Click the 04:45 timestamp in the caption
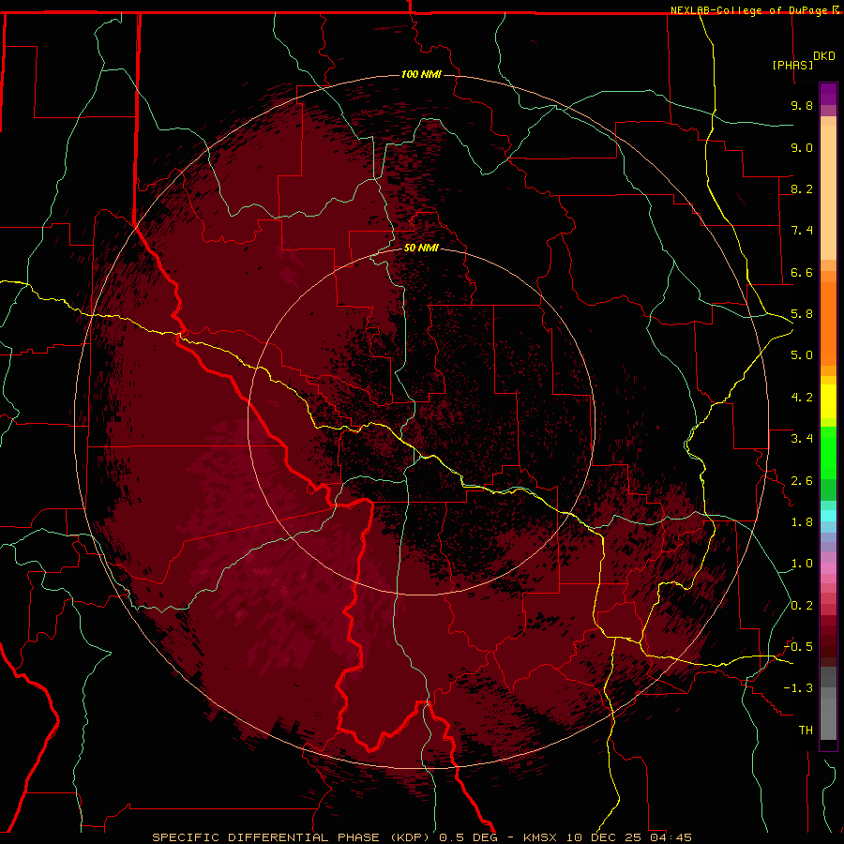This screenshot has height=844, width=844. 671,837
